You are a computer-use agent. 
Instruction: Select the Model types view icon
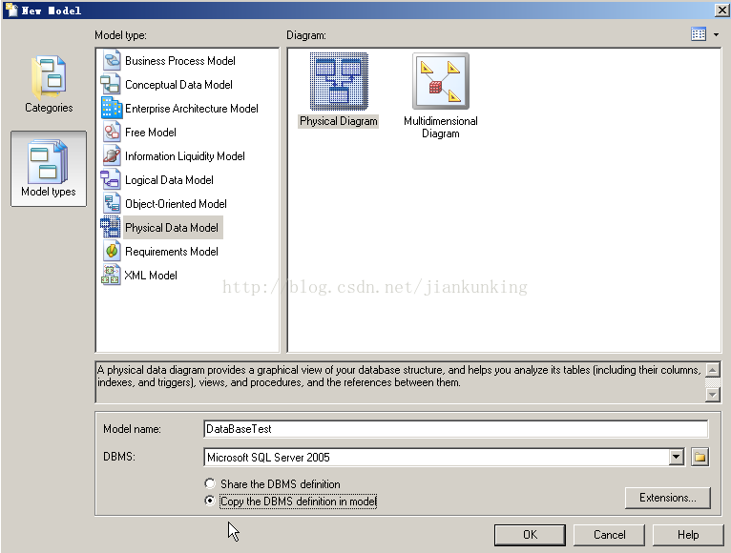tap(48, 162)
